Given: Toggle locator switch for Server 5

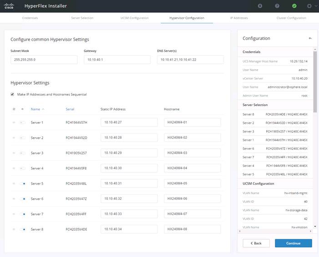Looking at the screenshot, I should pos(22,183).
